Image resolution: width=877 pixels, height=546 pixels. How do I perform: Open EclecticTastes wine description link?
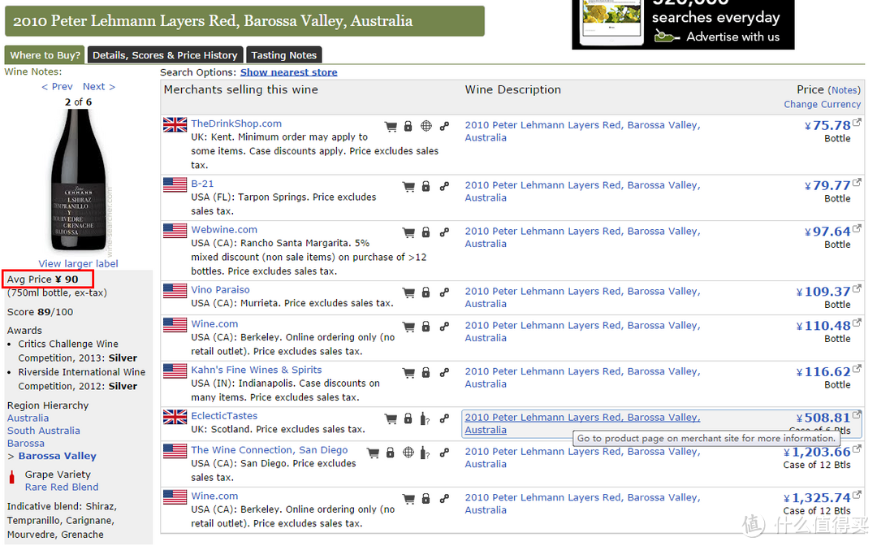[x=582, y=423]
